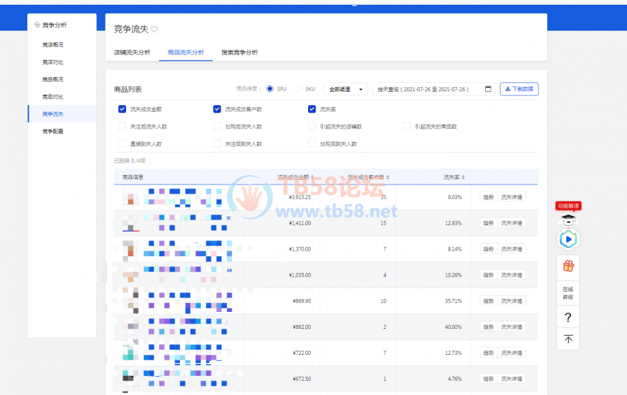Click the gift icon in right floating bar
Image resolution: width=627 pixels, height=395 pixels.
coord(568,266)
